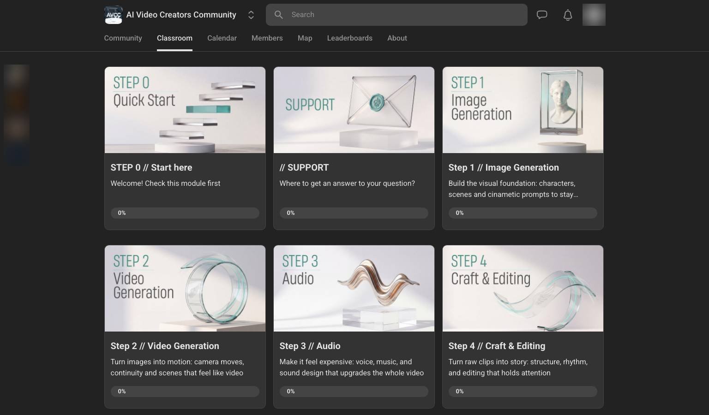Open STEP 1 Image Generation thumbnail
The image size is (709, 415).
click(523, 110)
